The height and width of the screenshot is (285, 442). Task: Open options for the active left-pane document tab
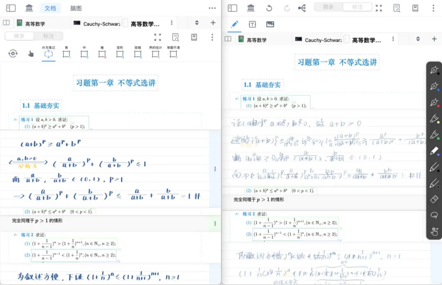pos(171,23)
